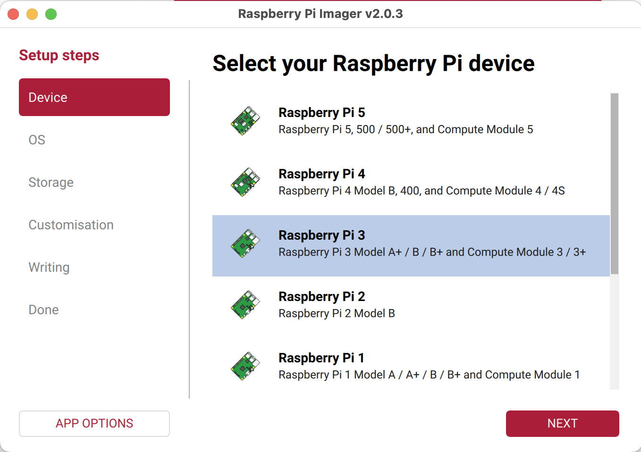The height and width of the screenshot is (452, 641).
Task: Select highlighted Raspberry Pi 3 row
Action: (411, 245)
